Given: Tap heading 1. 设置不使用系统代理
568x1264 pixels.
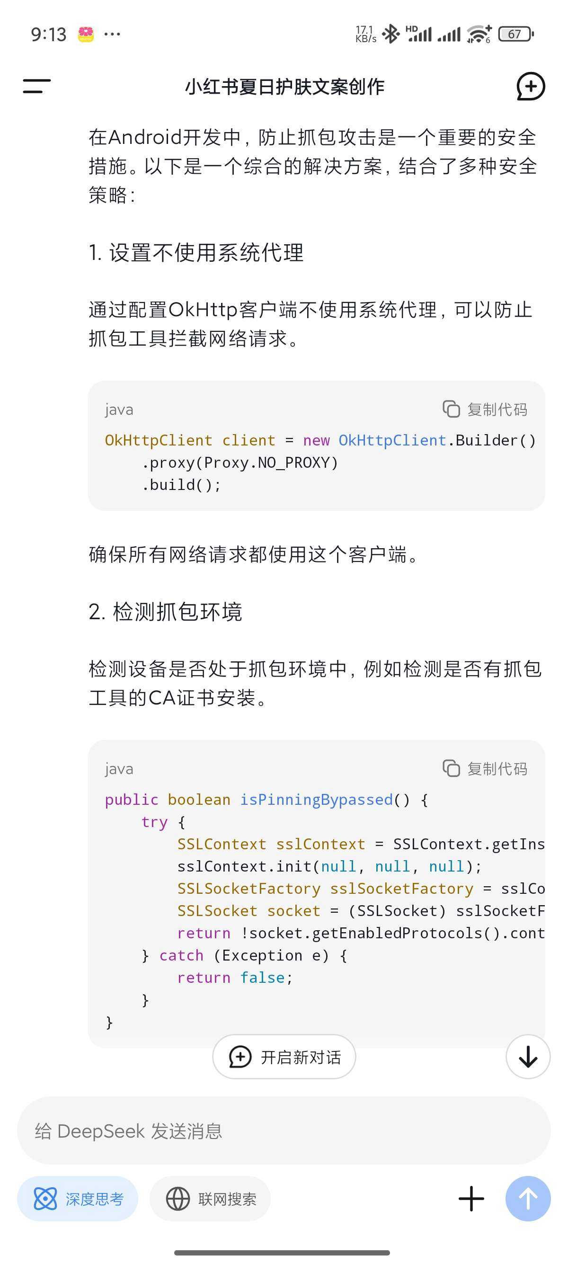Looking at the screenshot, I should pyautogui.click(x=196, y=253).
